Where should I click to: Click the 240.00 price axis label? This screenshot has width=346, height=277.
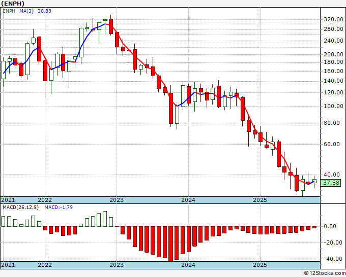click(333, 41)
